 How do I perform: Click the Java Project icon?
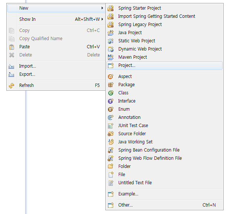click(x=111, y=33)
